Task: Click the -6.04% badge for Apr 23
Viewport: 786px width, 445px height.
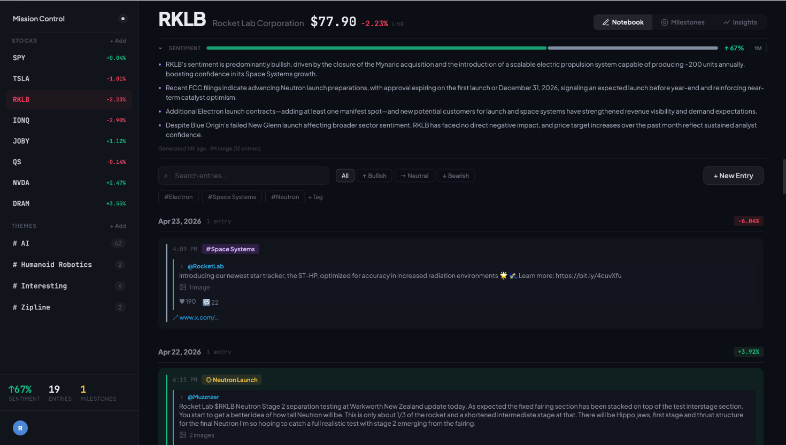Action: 749,221
